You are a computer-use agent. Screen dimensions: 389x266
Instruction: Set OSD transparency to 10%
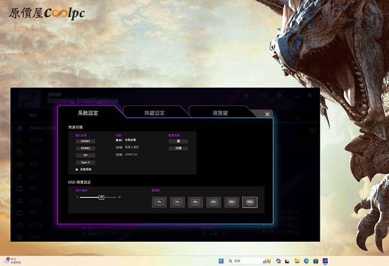click(159, 202)
